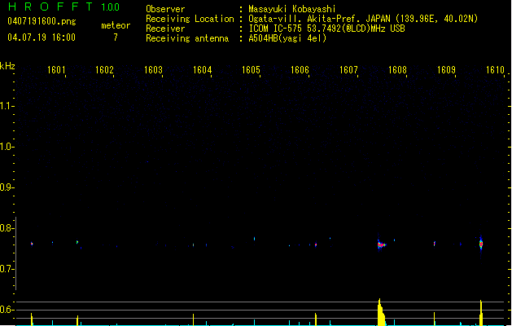Click the kHz axis unit label
The width and height of the screenshot is (512, 326).
[7, 66]
